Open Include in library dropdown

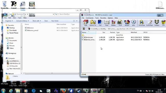[x=23, y=21]
